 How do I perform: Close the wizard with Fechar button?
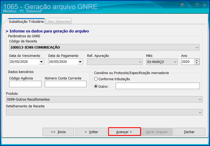pyautogui.click(x=189, y=132)
